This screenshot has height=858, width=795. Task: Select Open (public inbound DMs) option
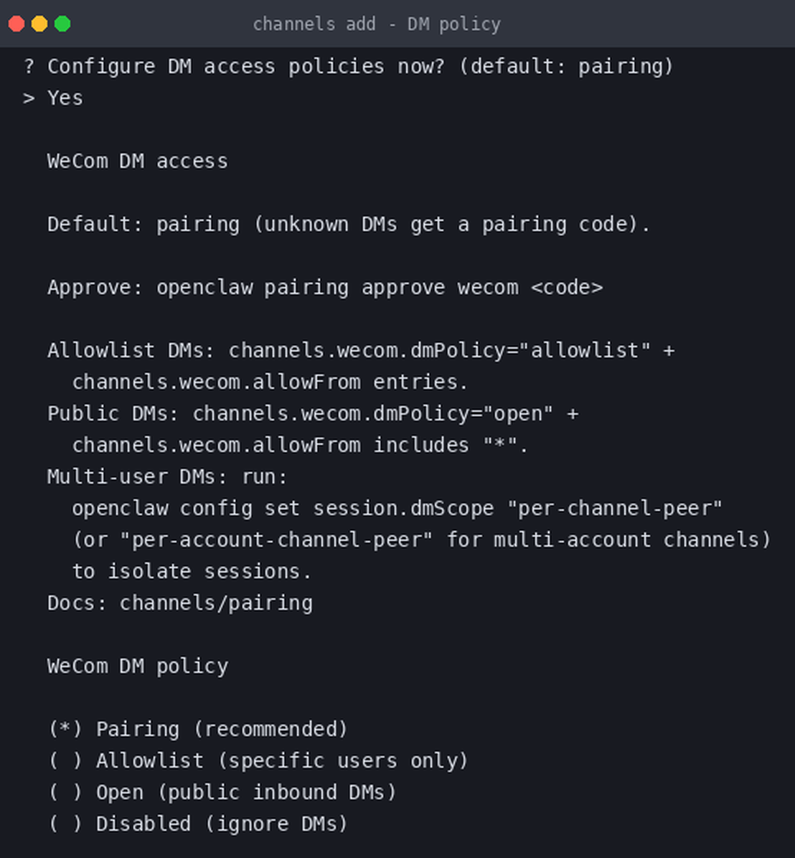click(x=222, y=792)
